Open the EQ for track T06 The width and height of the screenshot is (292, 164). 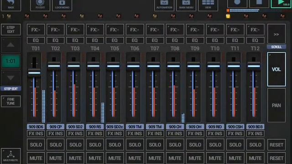coord(135,40)
